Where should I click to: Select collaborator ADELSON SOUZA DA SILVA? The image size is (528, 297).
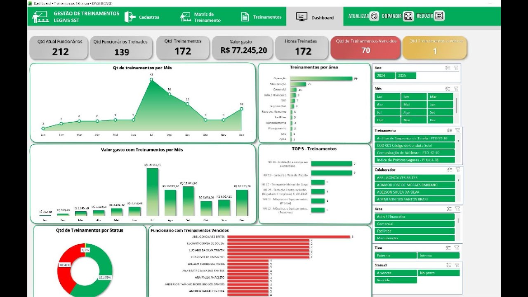pyautogui.click(x=415, y=192)
